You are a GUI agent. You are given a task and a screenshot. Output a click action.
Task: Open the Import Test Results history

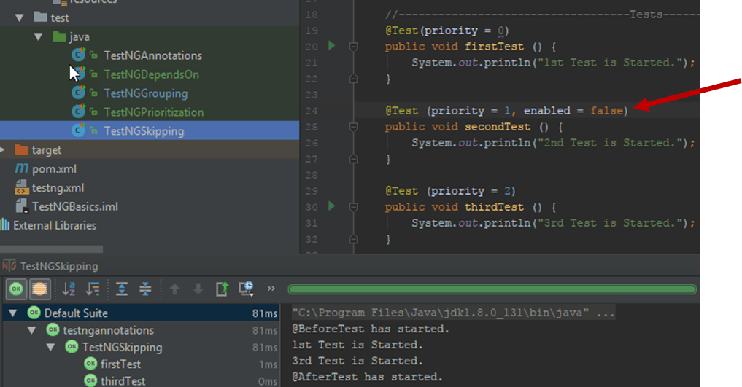coord(246,289)
